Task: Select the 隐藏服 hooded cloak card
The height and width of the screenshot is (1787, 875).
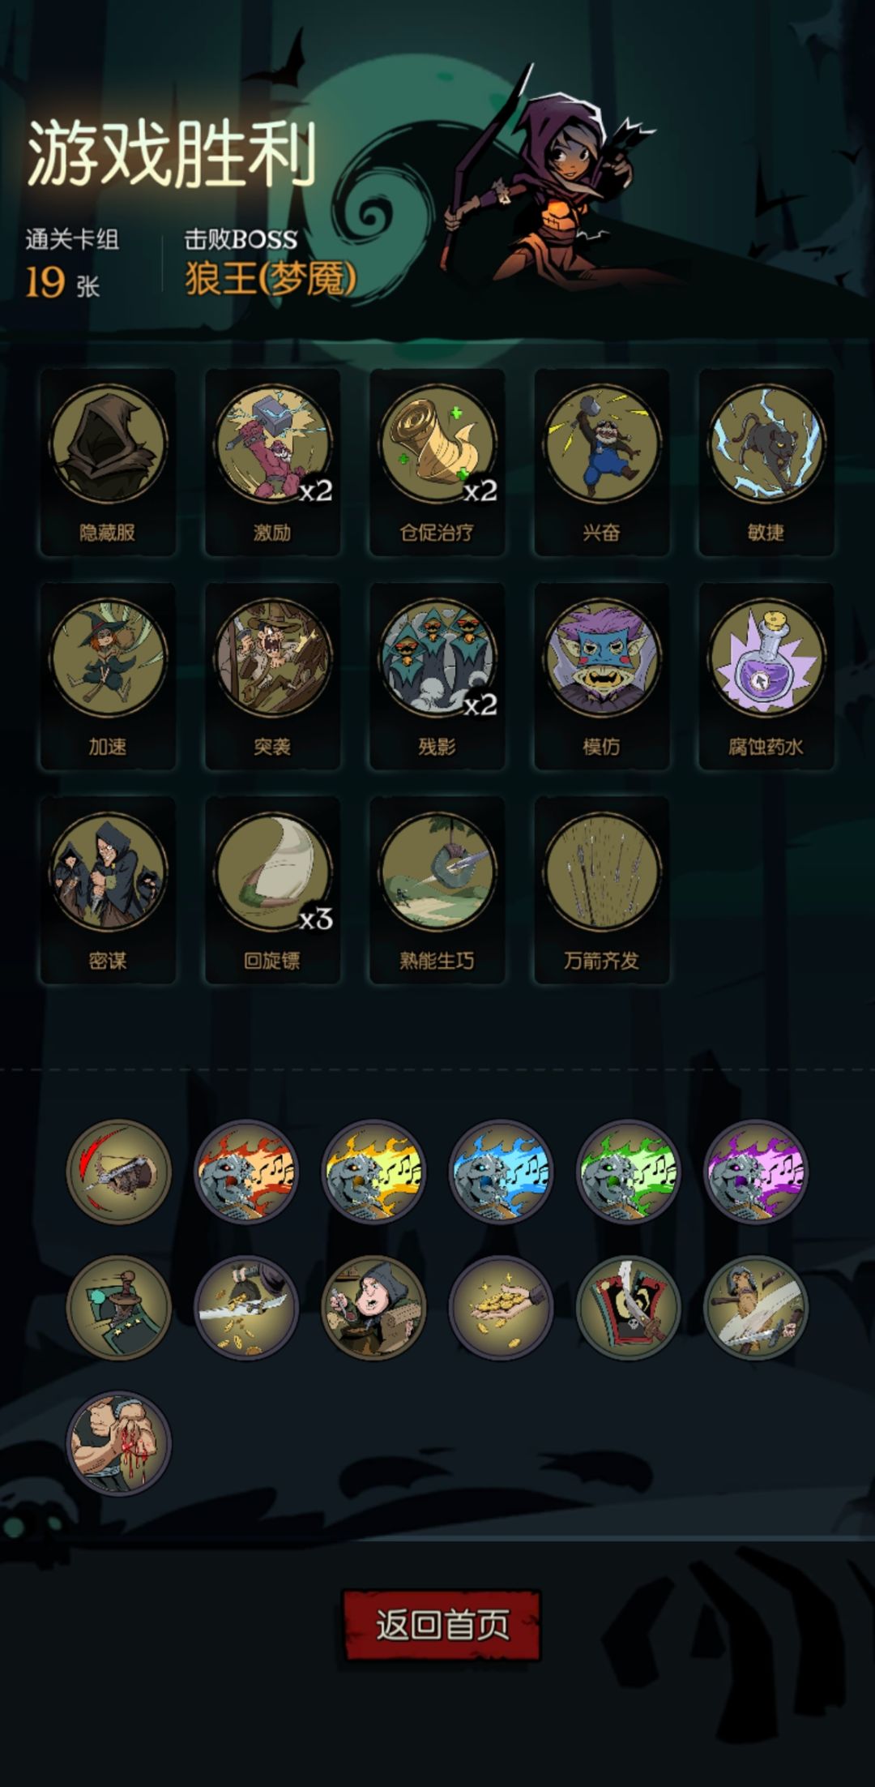Action: 108,462
